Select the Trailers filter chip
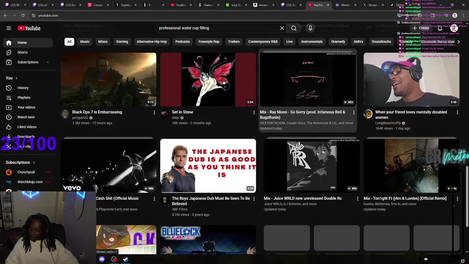Image resolution: width=469 pixels, height=264 pixels. (234, 41)
